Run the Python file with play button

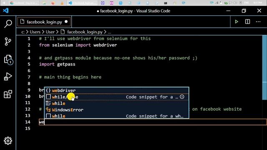pos(237,22)
